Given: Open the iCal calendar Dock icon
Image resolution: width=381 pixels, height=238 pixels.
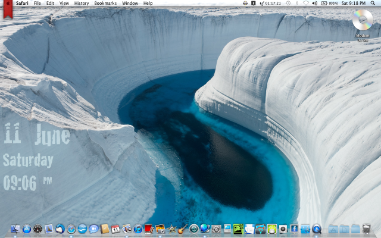Looking at the screenshot, I should click(115, 229).
